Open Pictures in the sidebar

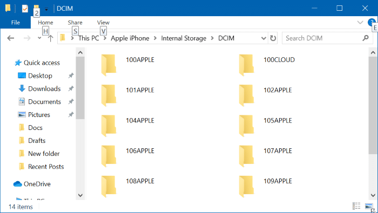point(39,114)
